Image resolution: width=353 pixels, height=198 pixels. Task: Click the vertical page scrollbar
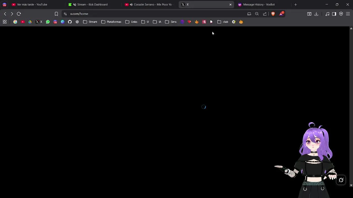pyautogui.click(x=351, y=107)
